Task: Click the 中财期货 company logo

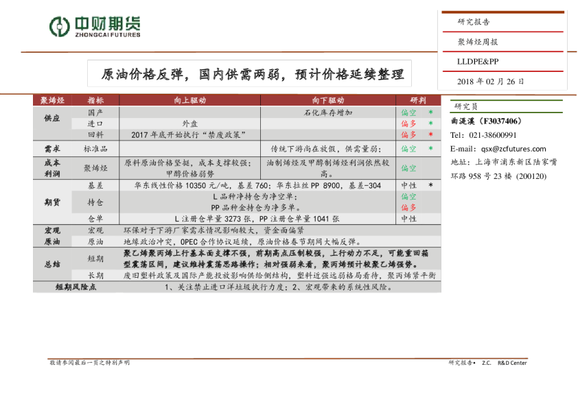Action: tap(95, 27)
